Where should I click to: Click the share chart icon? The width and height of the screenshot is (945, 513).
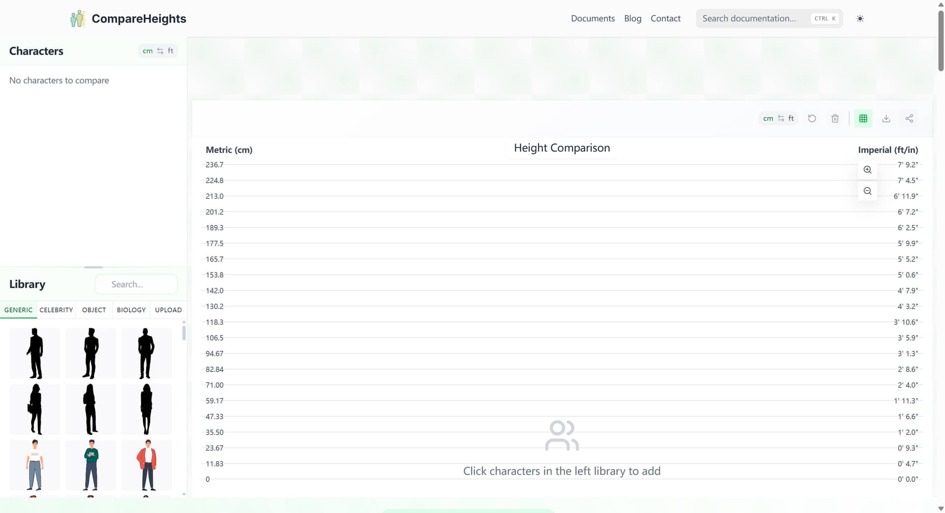tap(909, 119)
